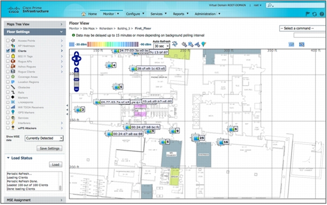Click the Home house icon

[x=84, y=14]
